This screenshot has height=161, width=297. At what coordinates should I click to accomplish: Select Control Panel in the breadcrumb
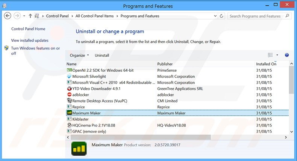[x=58, y=16]
